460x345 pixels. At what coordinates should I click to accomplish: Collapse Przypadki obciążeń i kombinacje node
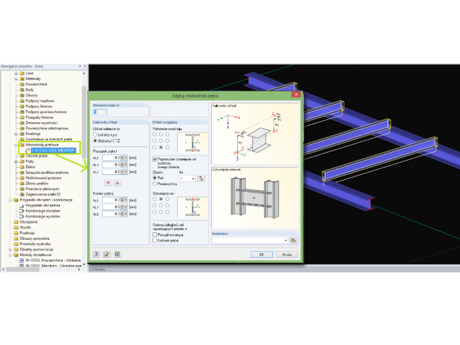coord(10,200)
